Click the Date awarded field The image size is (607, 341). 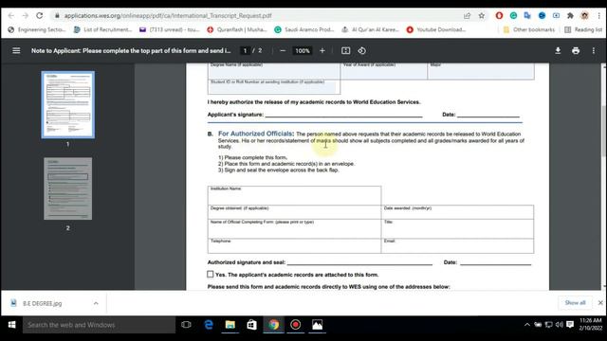point(457,212)
